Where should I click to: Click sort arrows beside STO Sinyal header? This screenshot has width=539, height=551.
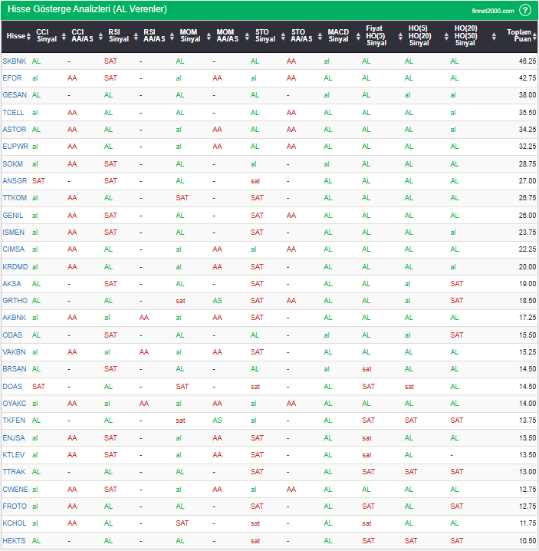[284, 36]
